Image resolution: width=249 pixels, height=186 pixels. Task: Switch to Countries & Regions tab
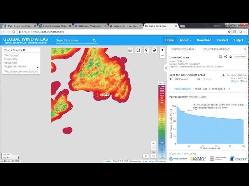[216, 49]
